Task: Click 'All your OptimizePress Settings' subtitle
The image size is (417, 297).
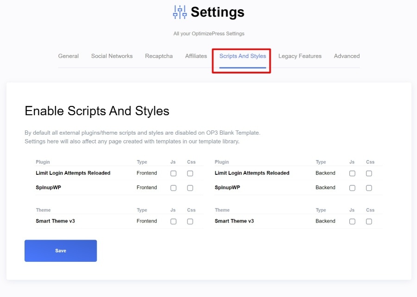Action: coord(209,34)
